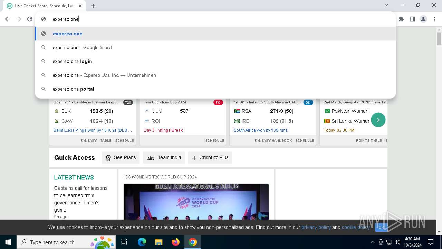Viewport: 442px width, 249px height.
Task: Pick the expereo.one Google Search suggestion
Action: tap(215, 47)
